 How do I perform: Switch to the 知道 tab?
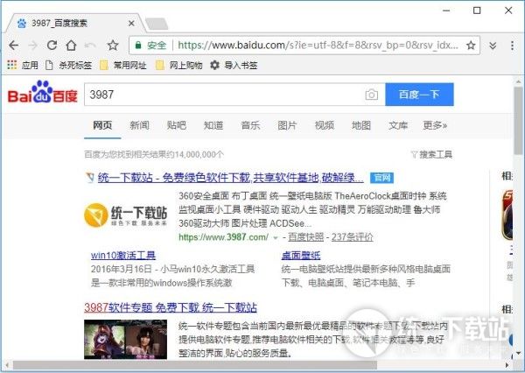click(x=213, y=125)
